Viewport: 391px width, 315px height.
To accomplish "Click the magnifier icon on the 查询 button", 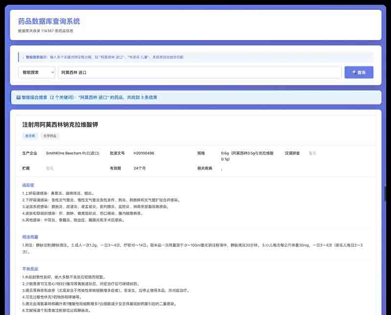I will [353, 72].
